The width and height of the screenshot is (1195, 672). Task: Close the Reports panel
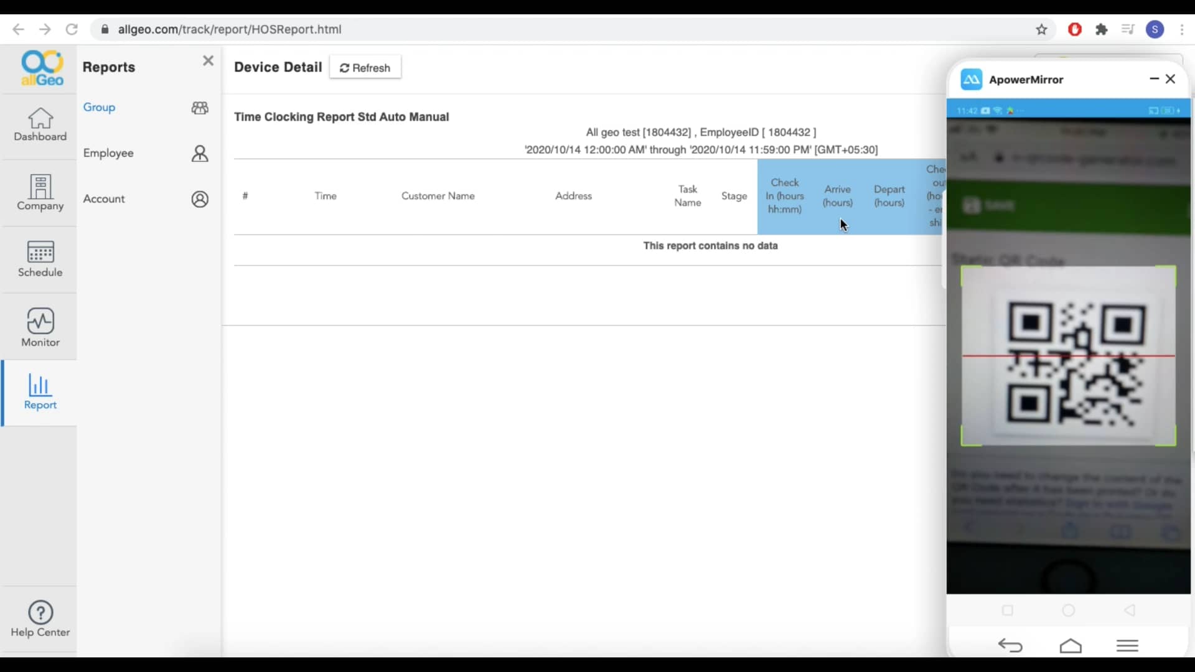point(208,60)
